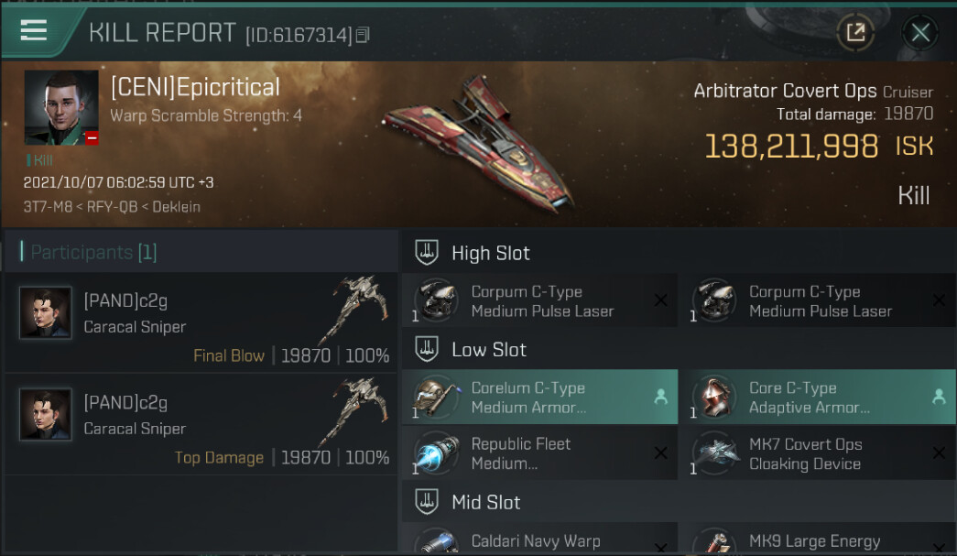This screenshot has height=556, width=957.
Task: Click Epicritical's pilot portrait
Action: [61, 108]
